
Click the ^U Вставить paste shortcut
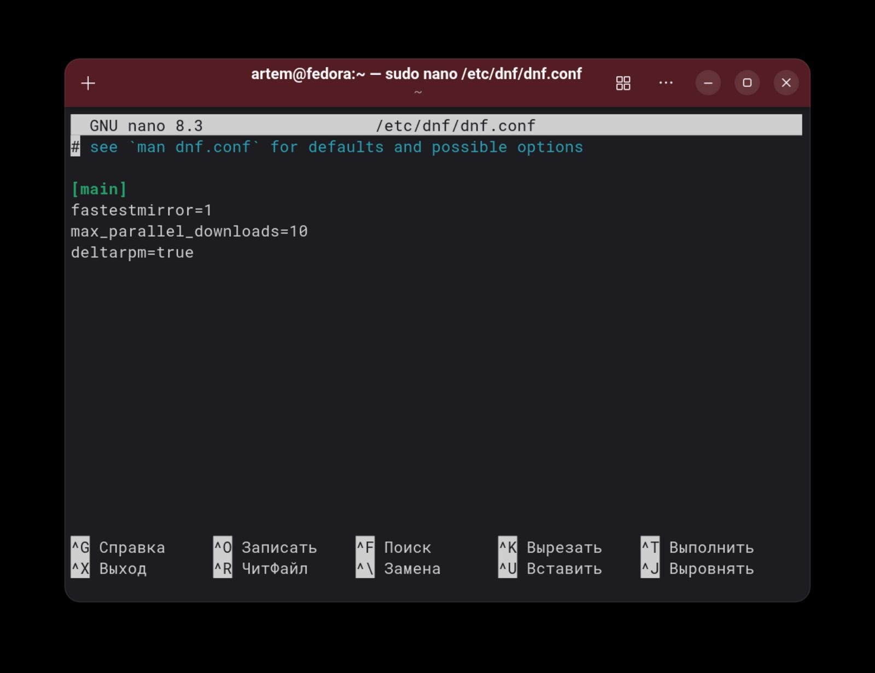(550, 569)
